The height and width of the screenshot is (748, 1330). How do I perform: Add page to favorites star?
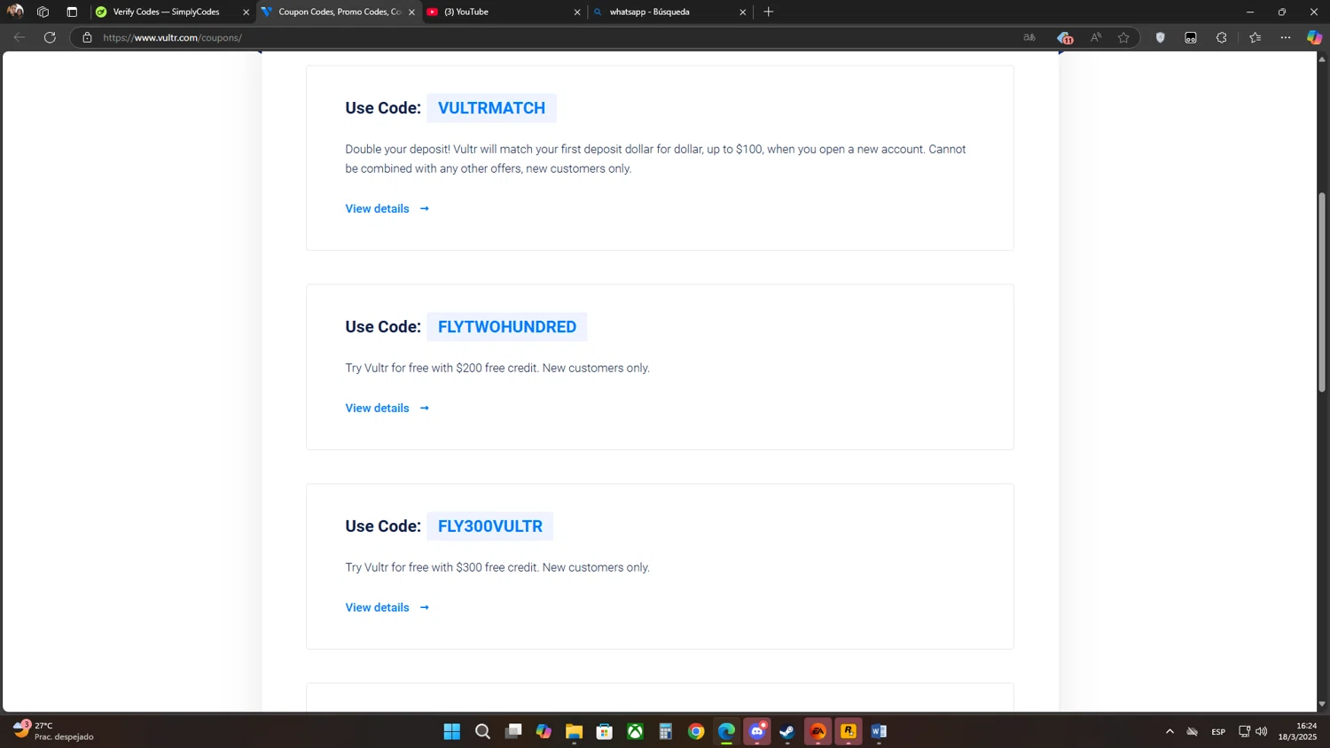[x=1123, y=37]
